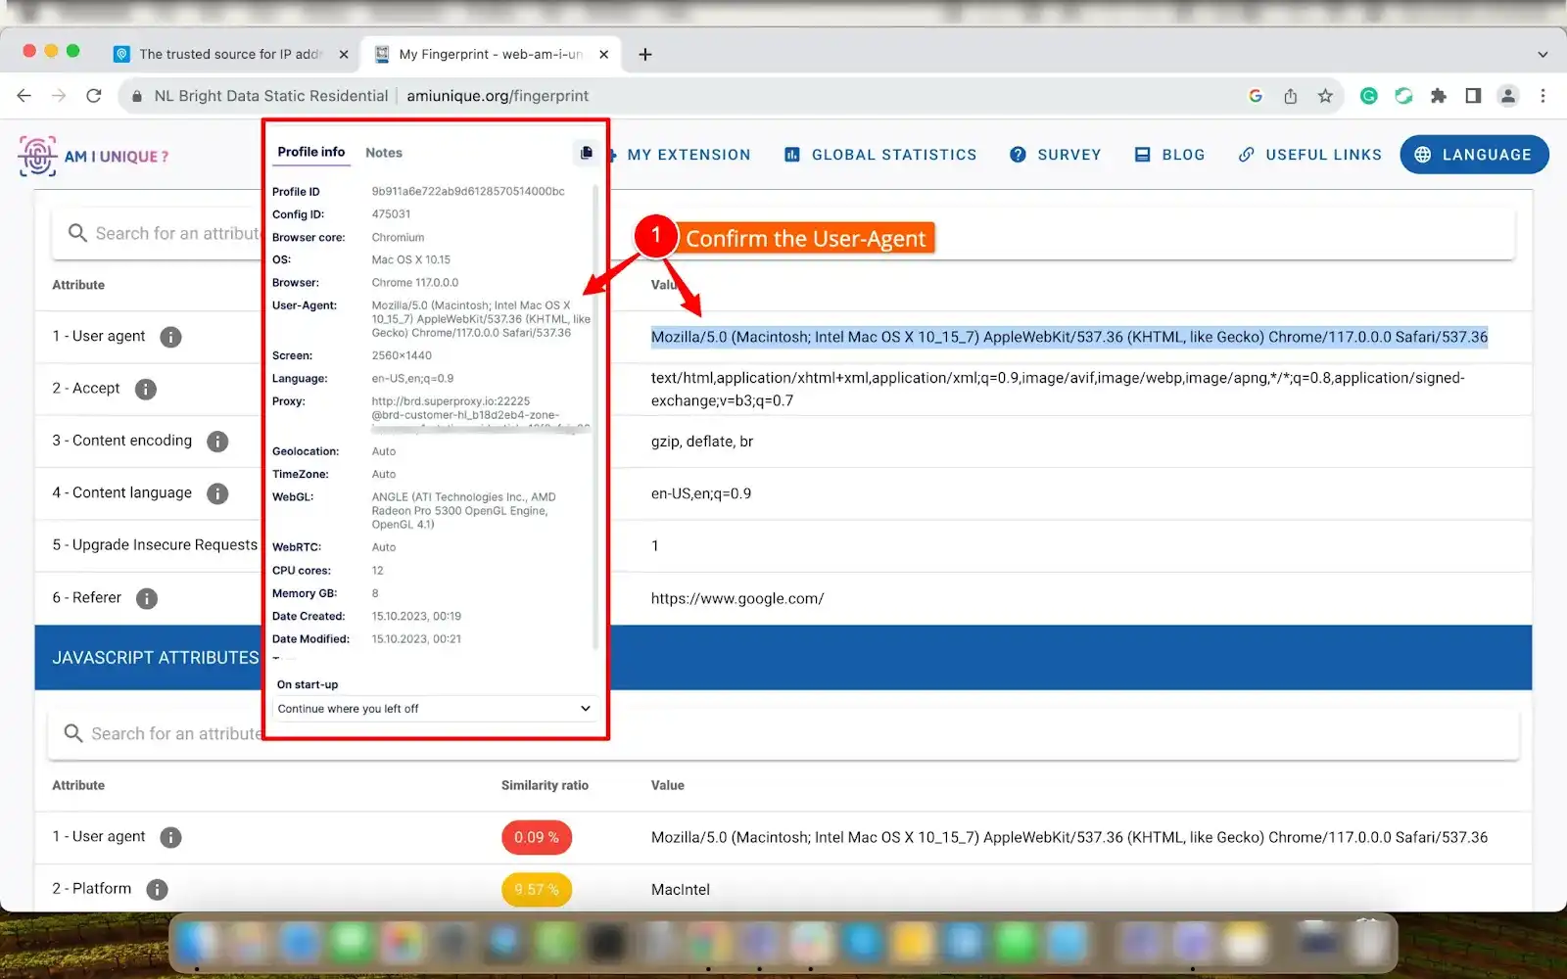Close the My Fingerprint tab

coord(604,55)
